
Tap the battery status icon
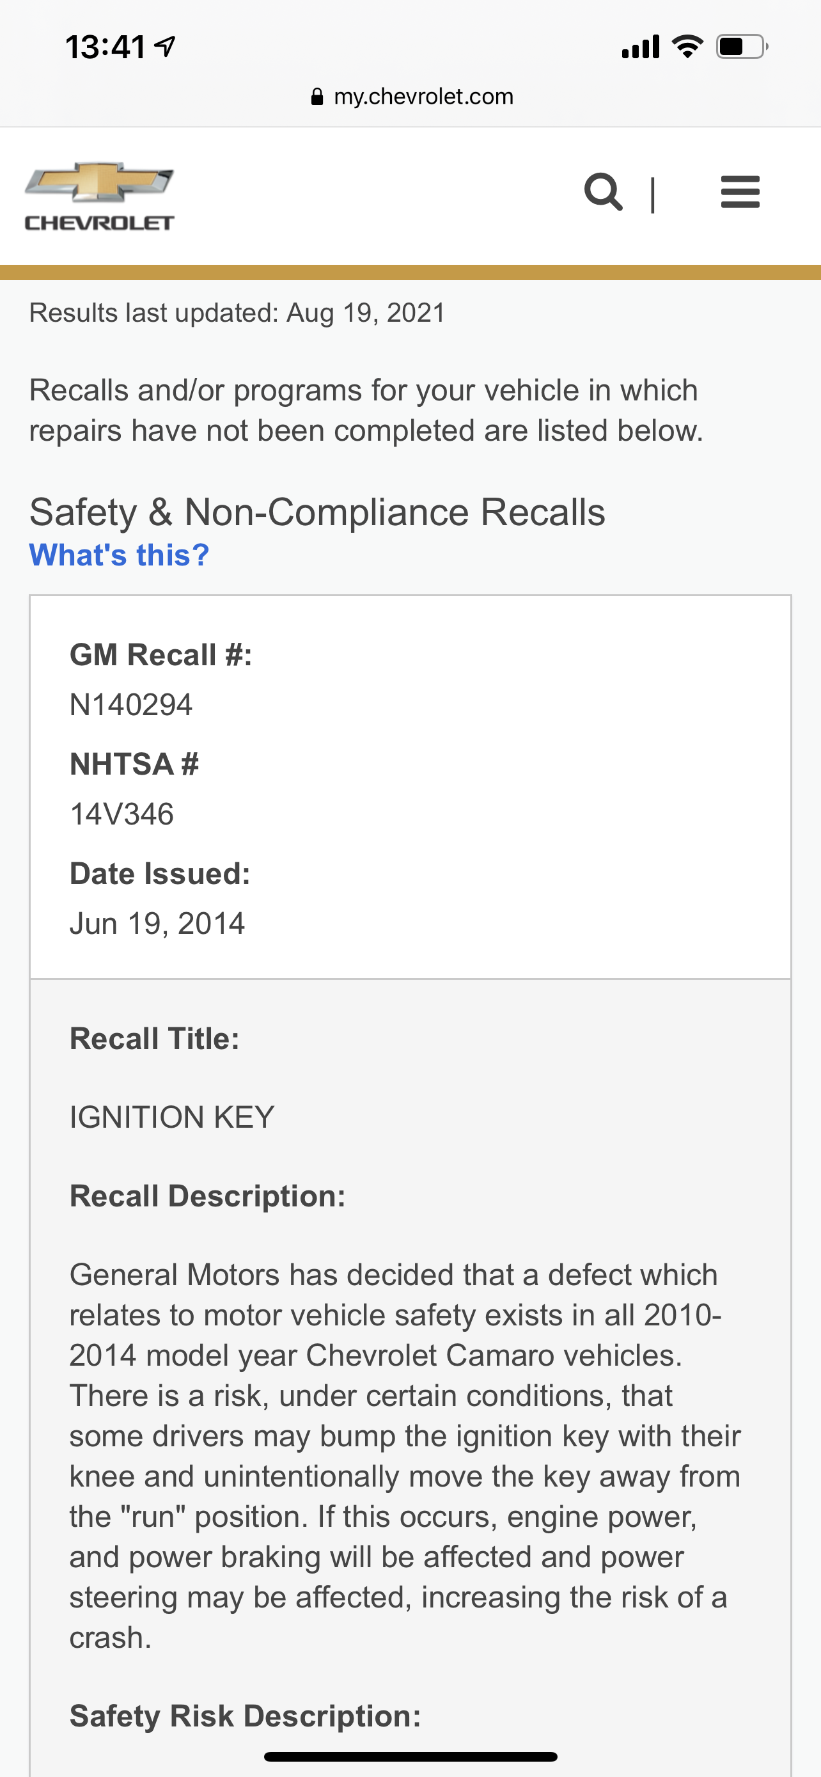(741, 47)
